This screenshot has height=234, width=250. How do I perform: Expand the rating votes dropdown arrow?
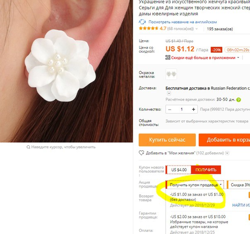(197, 29)
